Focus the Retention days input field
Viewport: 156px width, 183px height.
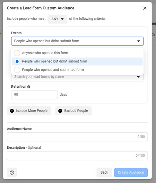[x=34, y=95]
